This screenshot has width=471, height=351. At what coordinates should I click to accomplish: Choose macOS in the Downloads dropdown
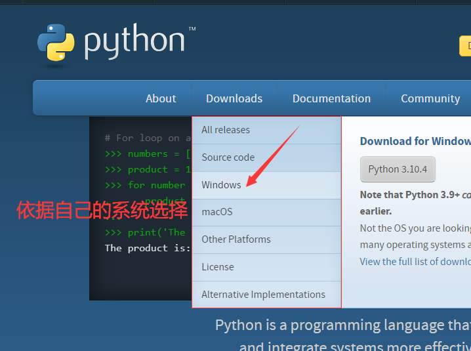coord(266,212)
